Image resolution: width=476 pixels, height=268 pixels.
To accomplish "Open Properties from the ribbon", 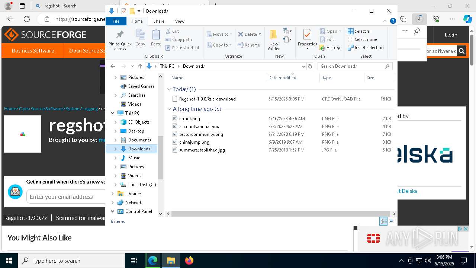I will (307, 40).
